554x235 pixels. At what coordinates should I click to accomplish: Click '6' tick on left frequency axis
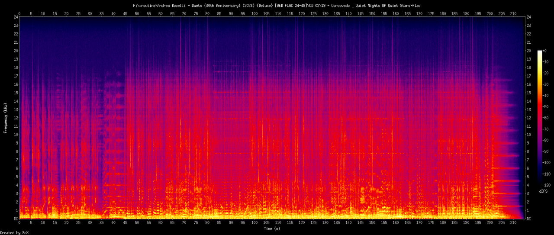coord(17,169)
